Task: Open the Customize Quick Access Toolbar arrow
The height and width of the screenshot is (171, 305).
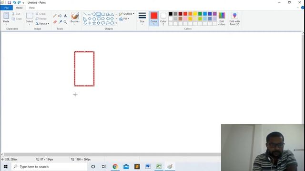Action: [23, 3]
